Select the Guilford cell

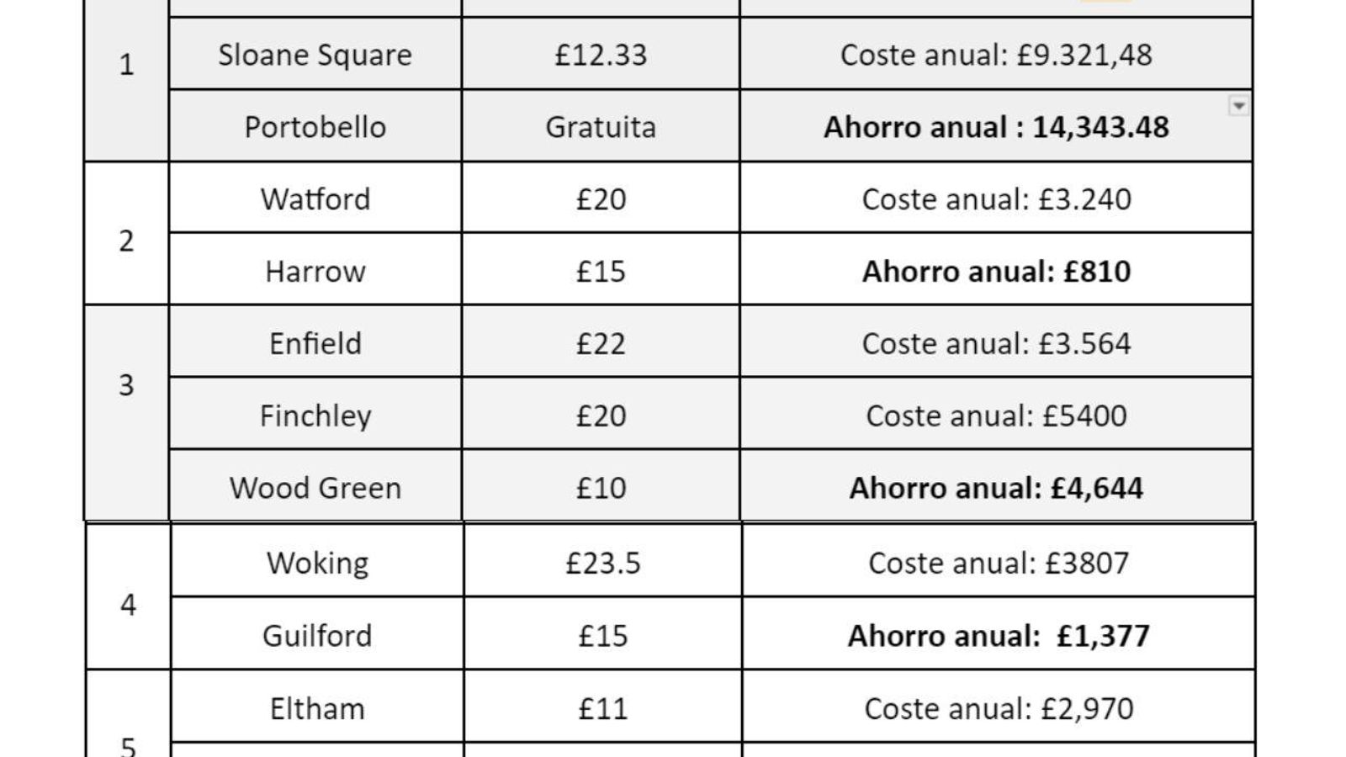pyautogui.click(x=317, y=635)
